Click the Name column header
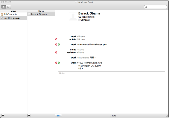This screenshot has height=118, width=169. click(x=41, y=11)
